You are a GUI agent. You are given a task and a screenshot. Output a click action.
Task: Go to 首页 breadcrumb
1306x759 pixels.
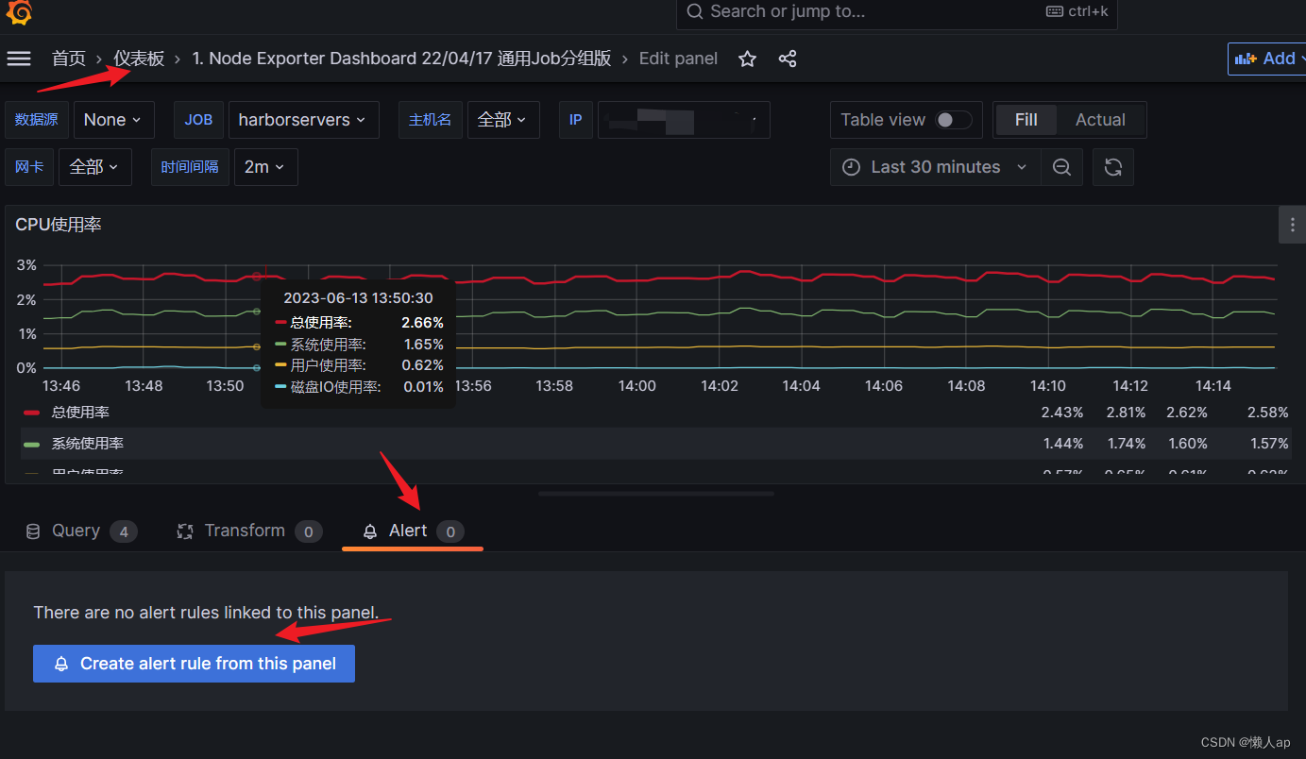[69, 59]
